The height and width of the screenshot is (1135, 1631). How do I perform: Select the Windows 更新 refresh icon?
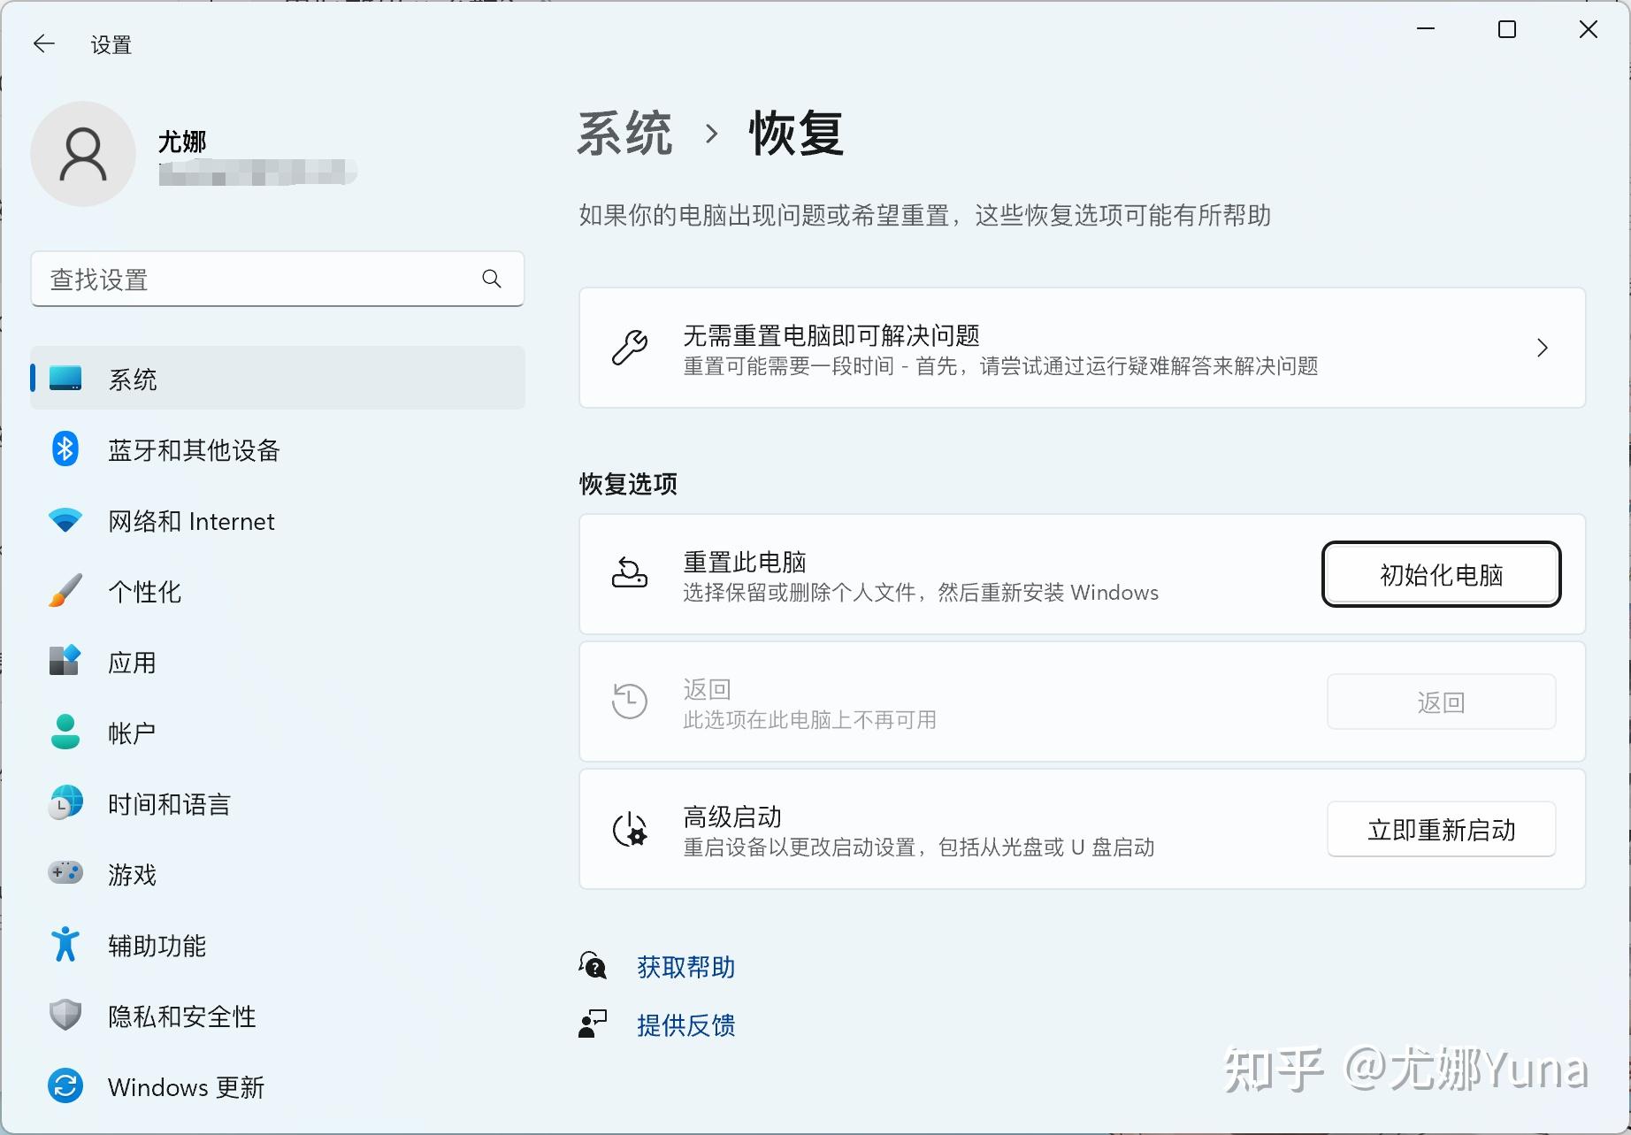[64, 1085]
